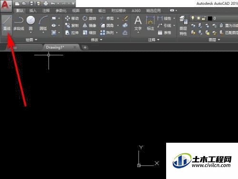
Task: Open the ribbon minimize options dropdown arrow
Action: tap(176, 11)
